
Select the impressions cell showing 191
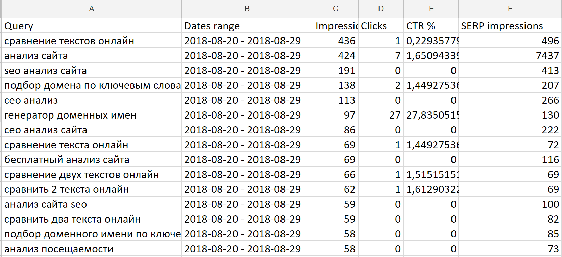point(335,71)
